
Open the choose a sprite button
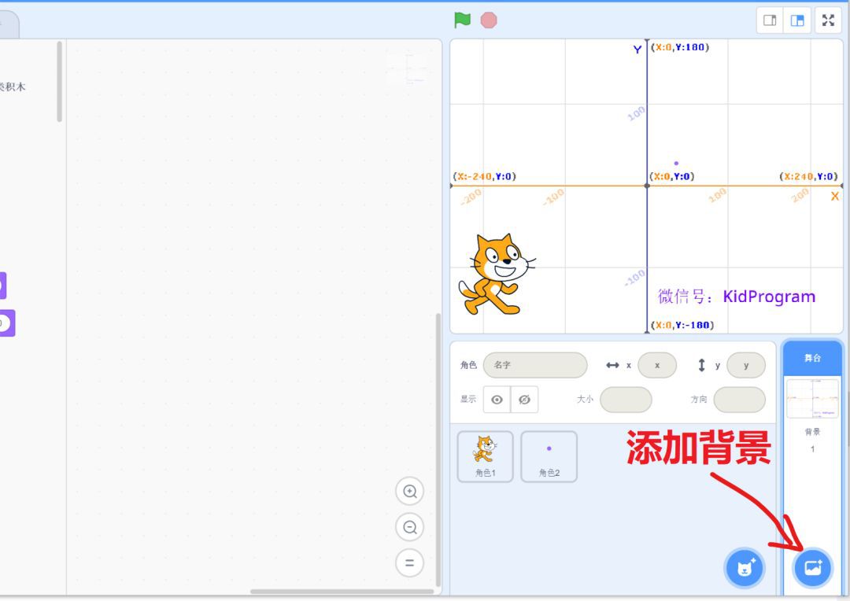point(745,568)
